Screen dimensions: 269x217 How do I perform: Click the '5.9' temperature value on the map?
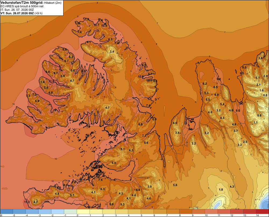click(x=63, y=76)
